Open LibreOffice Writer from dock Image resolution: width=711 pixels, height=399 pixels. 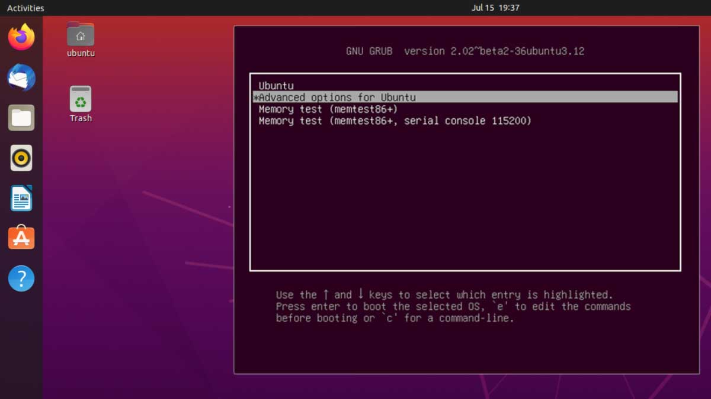click(21, 198)
